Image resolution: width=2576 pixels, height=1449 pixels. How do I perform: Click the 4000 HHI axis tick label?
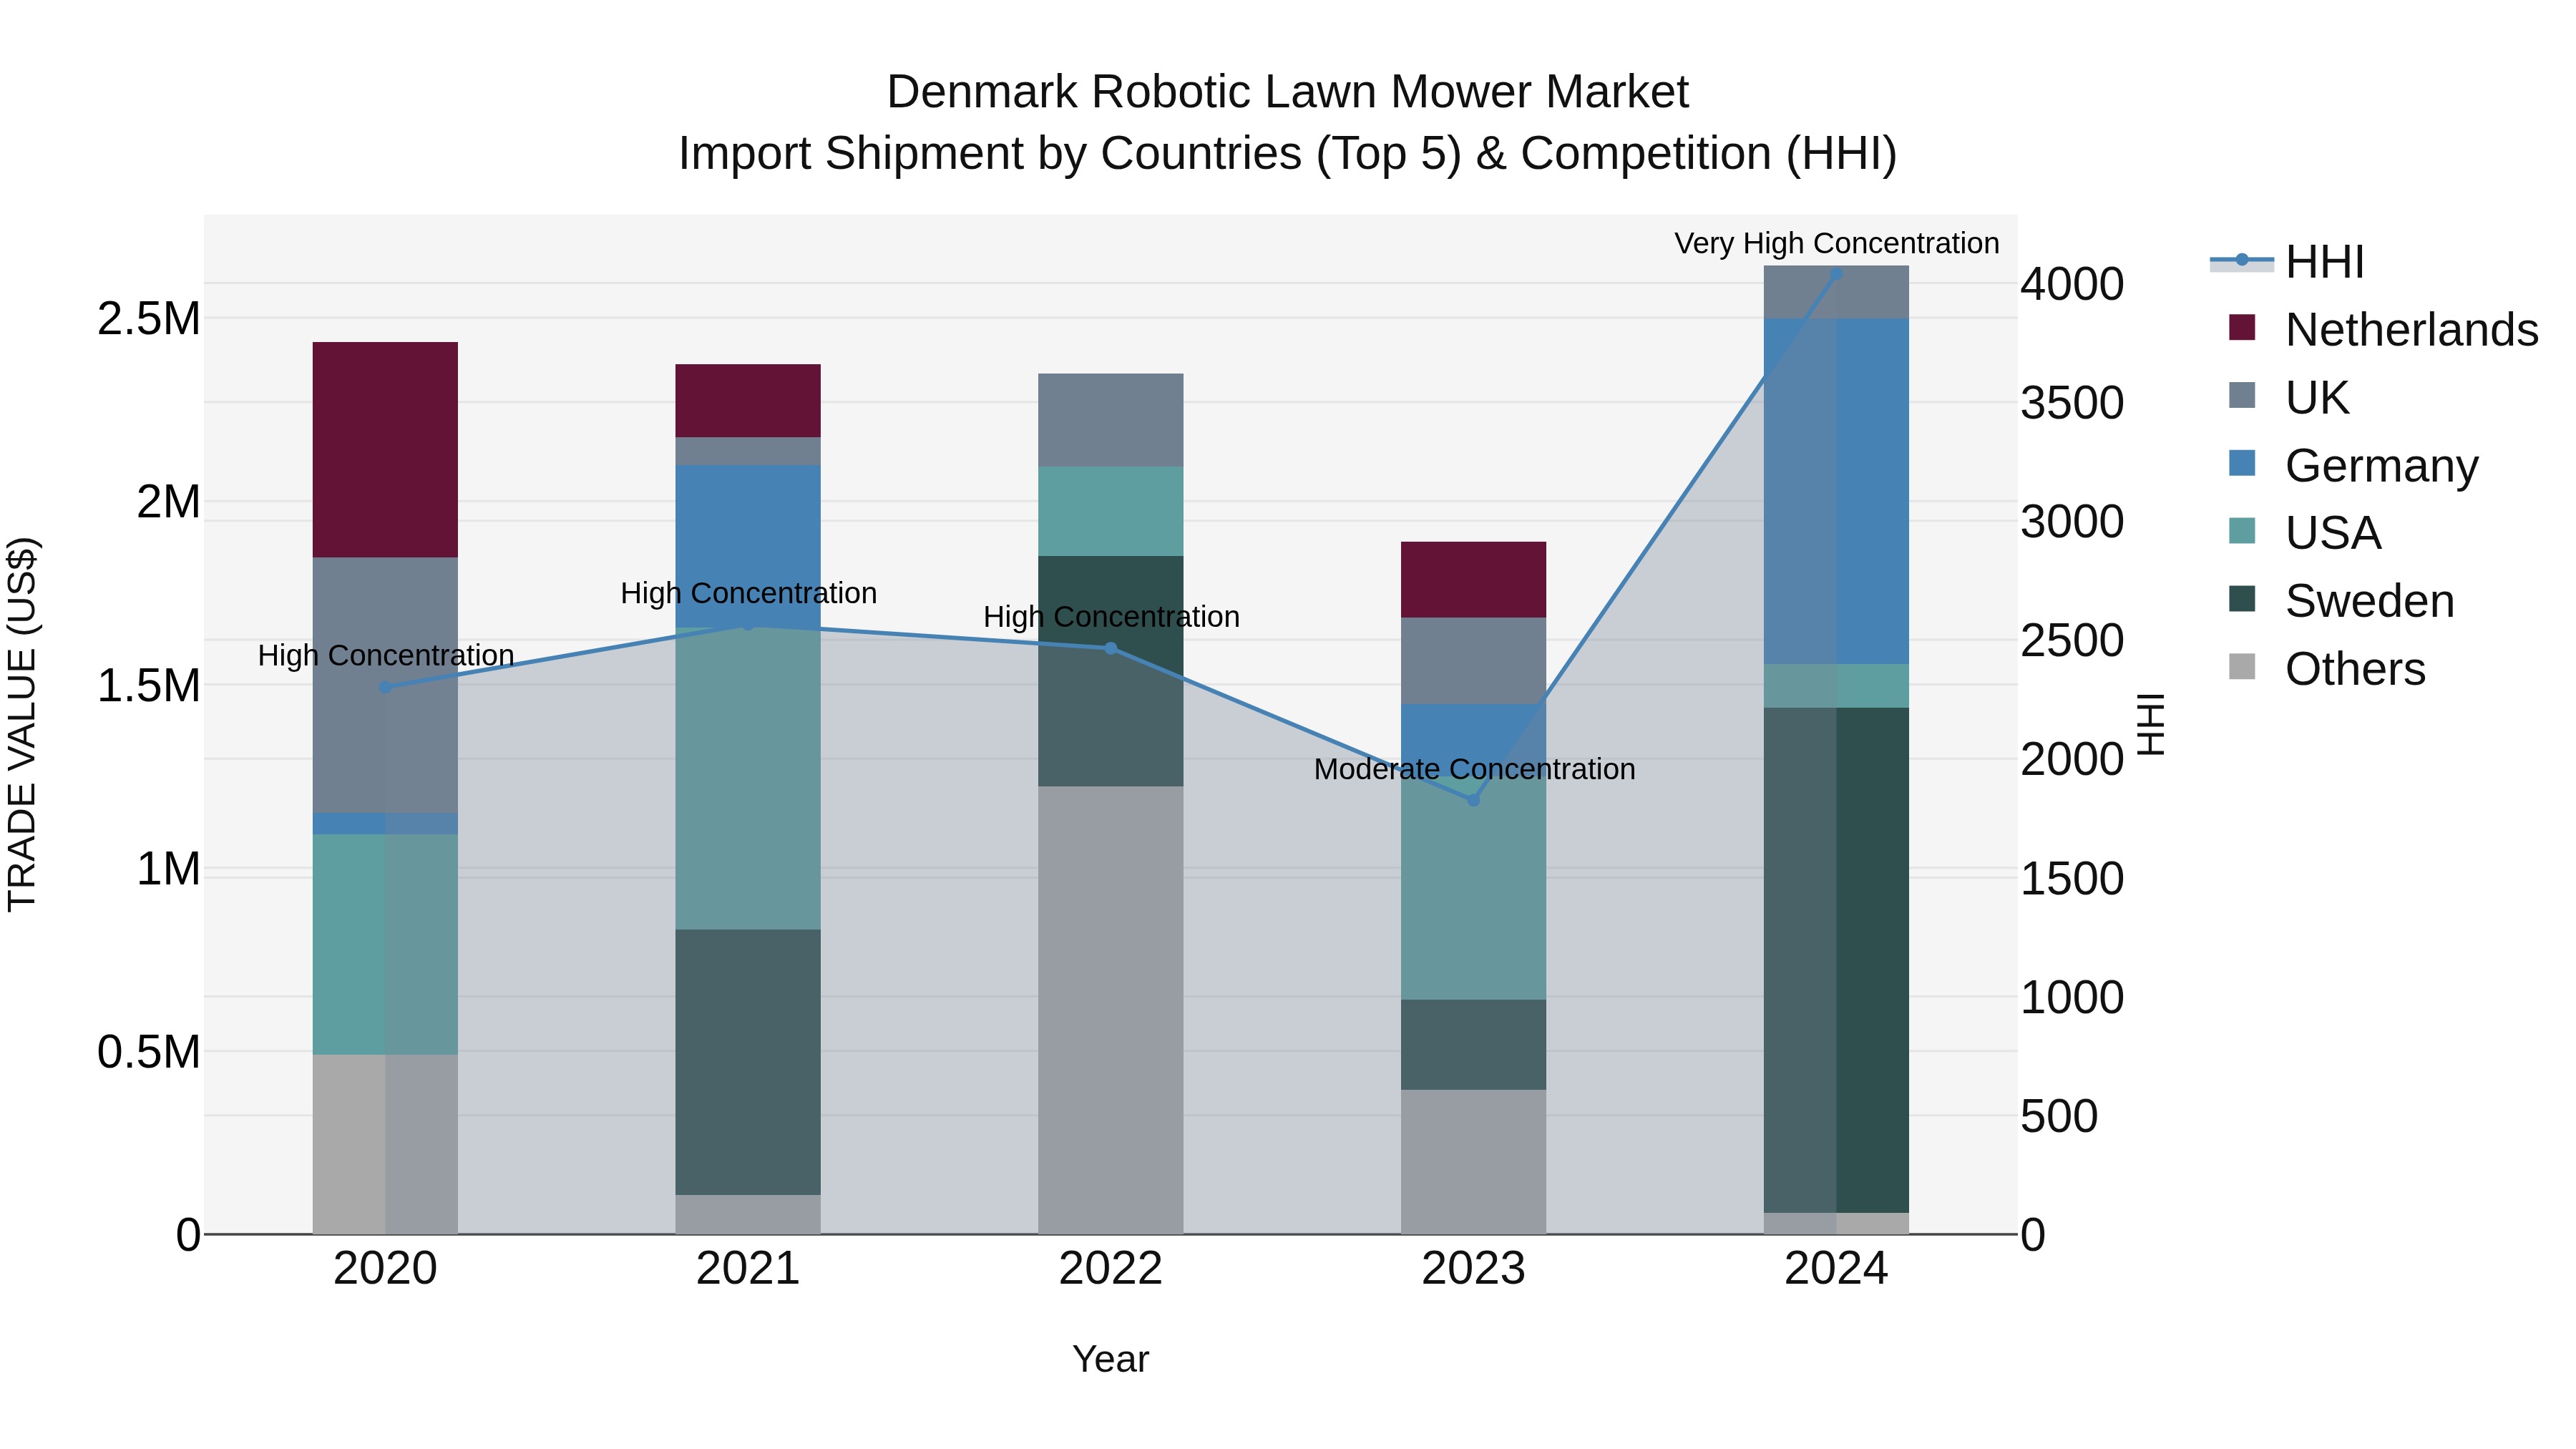coord(2072,284)
